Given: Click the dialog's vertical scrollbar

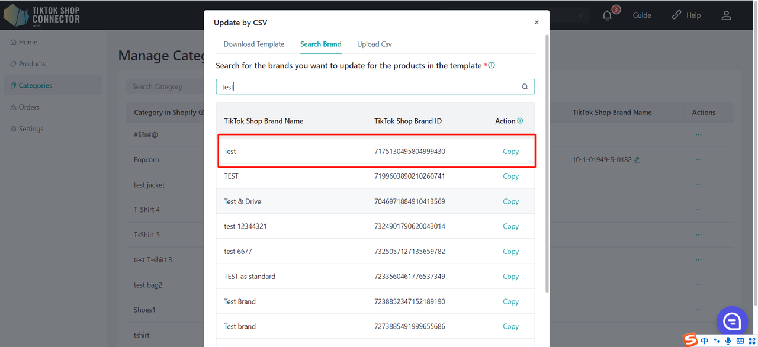Looking at the screenshot, I should point(547,166).
